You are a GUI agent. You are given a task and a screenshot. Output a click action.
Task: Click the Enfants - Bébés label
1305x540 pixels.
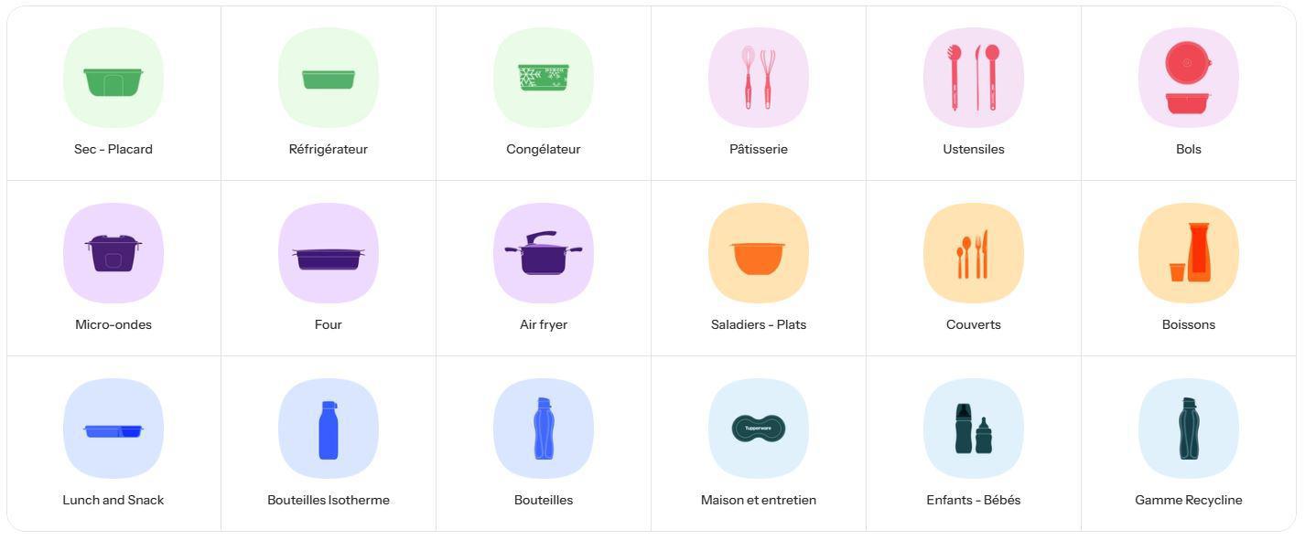tap(974, 500)
